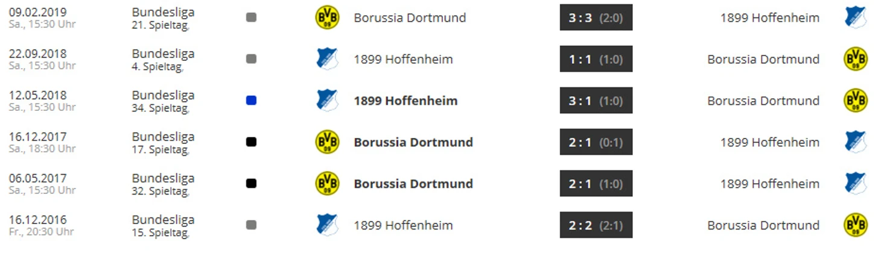This screenshot has width=881, height=256.
Task: Select the Hoffenheim logo in the 12.05.2018 match
Action: coord(328,101)
